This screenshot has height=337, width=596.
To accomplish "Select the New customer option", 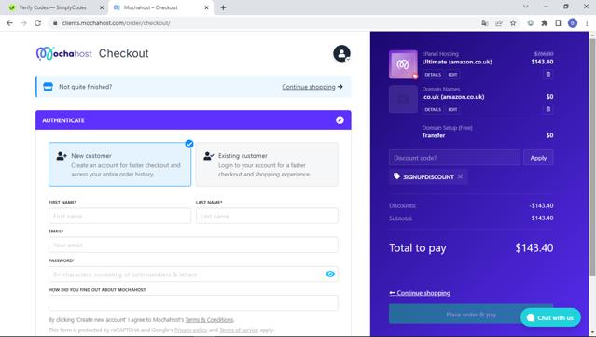I will (x=119, y=164).
